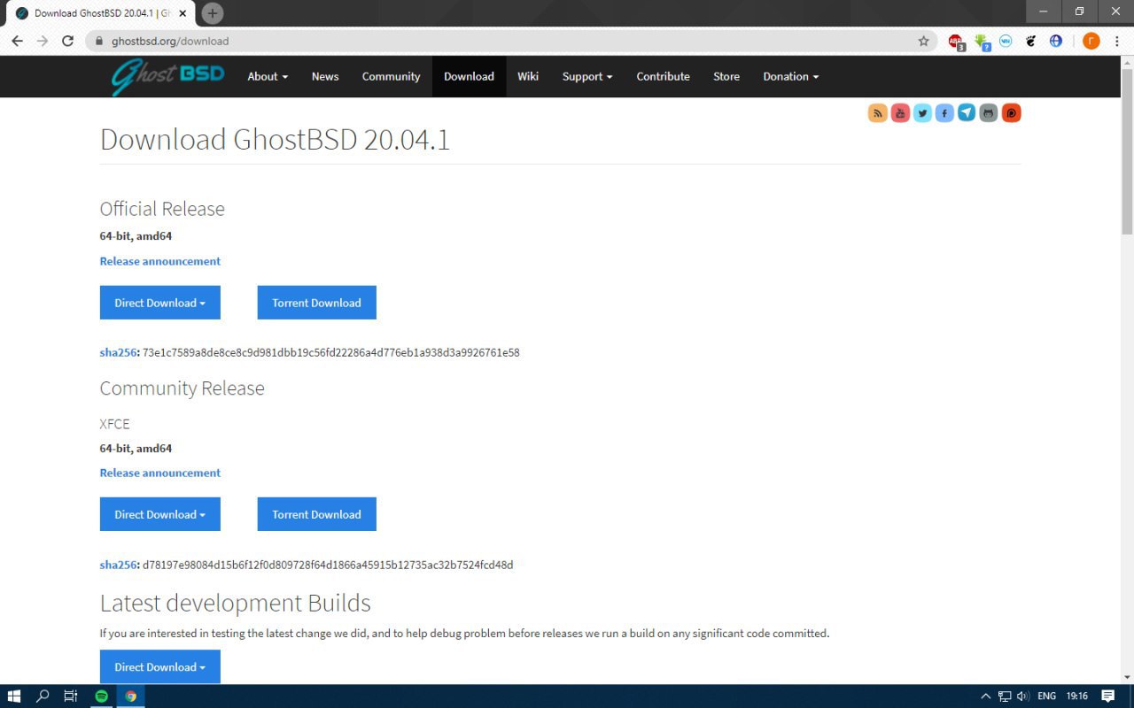This screenshot has height=708, width=1134.
Task: Click the GhostBSD logo
Action: pos(167,77)
